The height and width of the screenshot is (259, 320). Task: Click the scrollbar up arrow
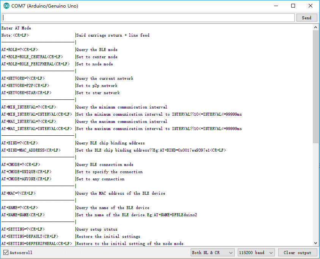[x=315, y=27]
